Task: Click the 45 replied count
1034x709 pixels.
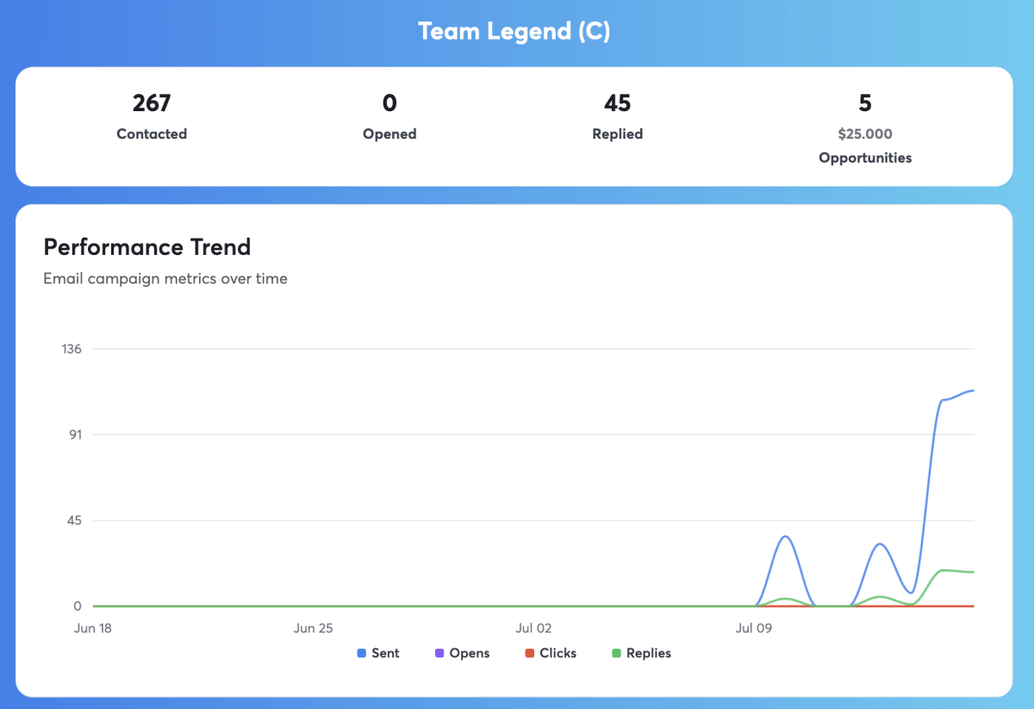Action: click(617, 103)
